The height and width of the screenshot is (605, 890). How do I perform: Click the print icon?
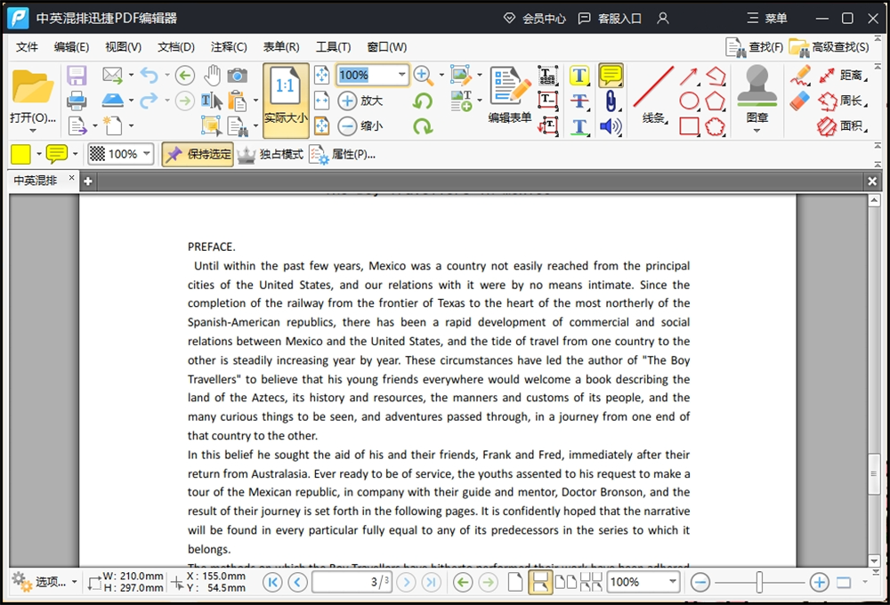click(77, 101)
